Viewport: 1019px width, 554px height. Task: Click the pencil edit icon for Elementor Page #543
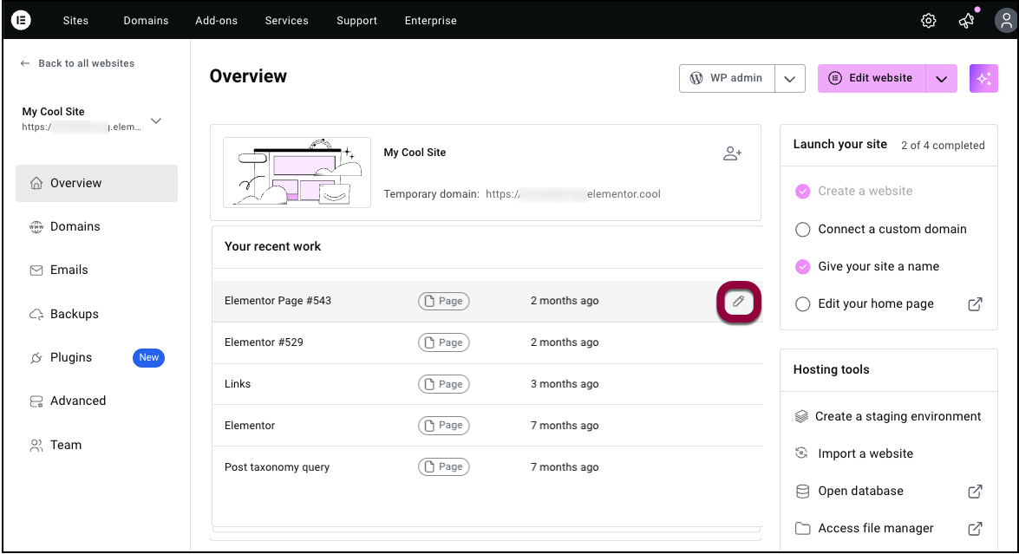[x=739, y=302]
